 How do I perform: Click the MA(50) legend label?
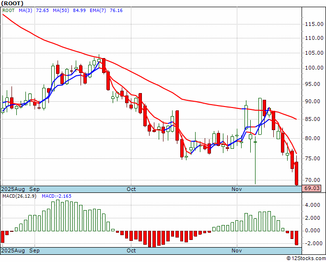point(61,11)
